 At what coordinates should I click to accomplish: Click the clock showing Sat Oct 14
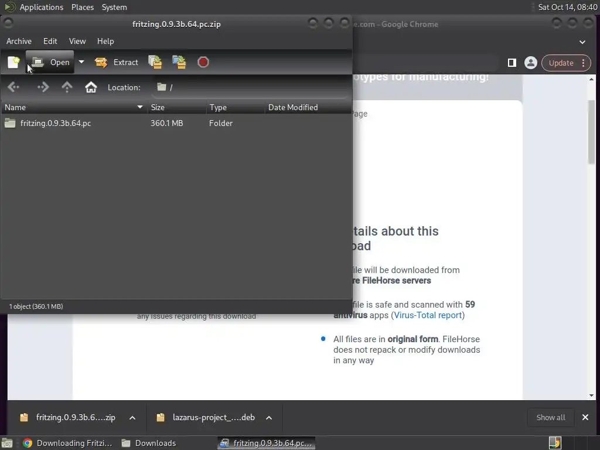[x=567, y=7]
